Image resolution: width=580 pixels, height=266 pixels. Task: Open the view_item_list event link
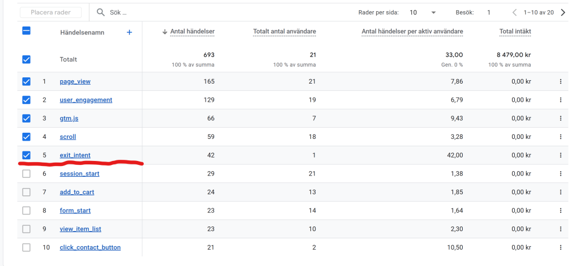tap(80, 229)
